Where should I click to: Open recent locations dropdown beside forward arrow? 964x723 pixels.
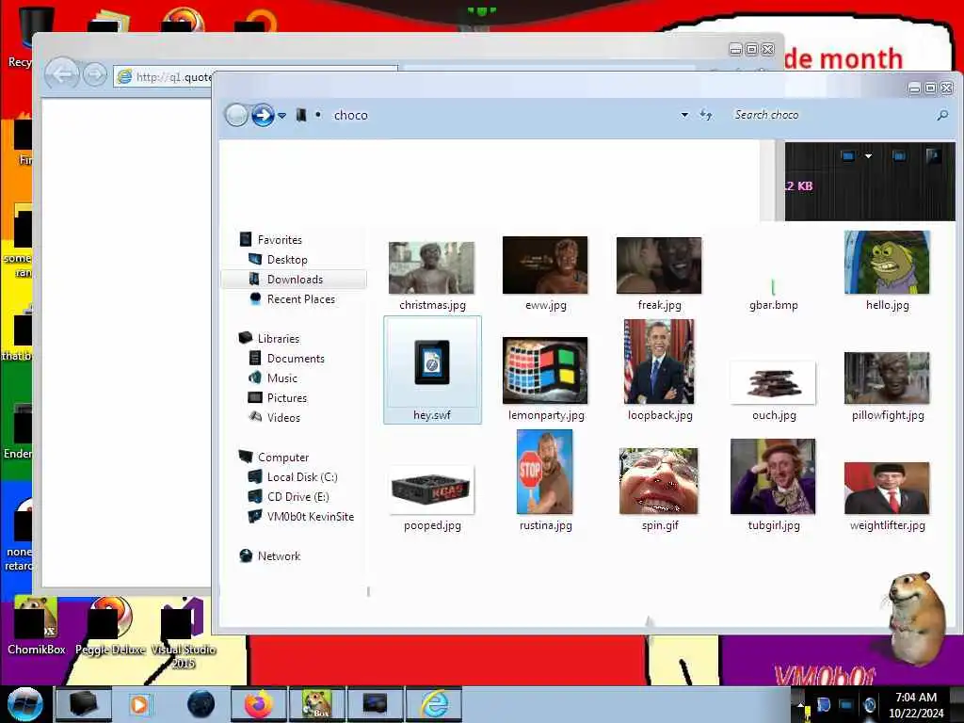click(282, 116)
